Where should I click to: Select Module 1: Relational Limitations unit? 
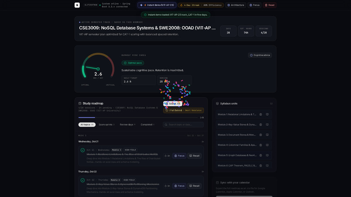coord(237,114)
